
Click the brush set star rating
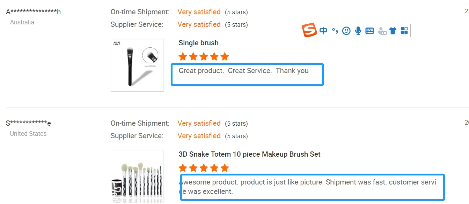pyautogui.click(x=204, y=168)
